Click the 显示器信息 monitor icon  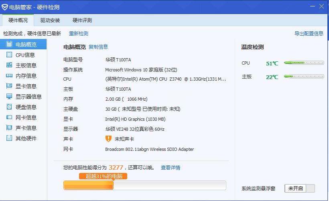[9, 96]
